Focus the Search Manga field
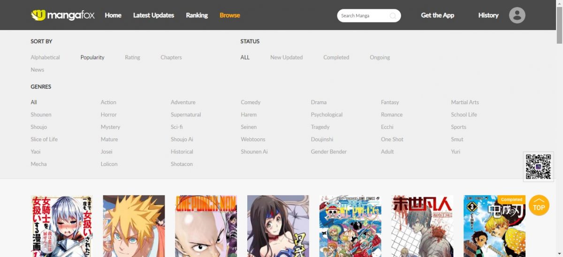Viewport: 563px width, 257px height. (364, 16)
